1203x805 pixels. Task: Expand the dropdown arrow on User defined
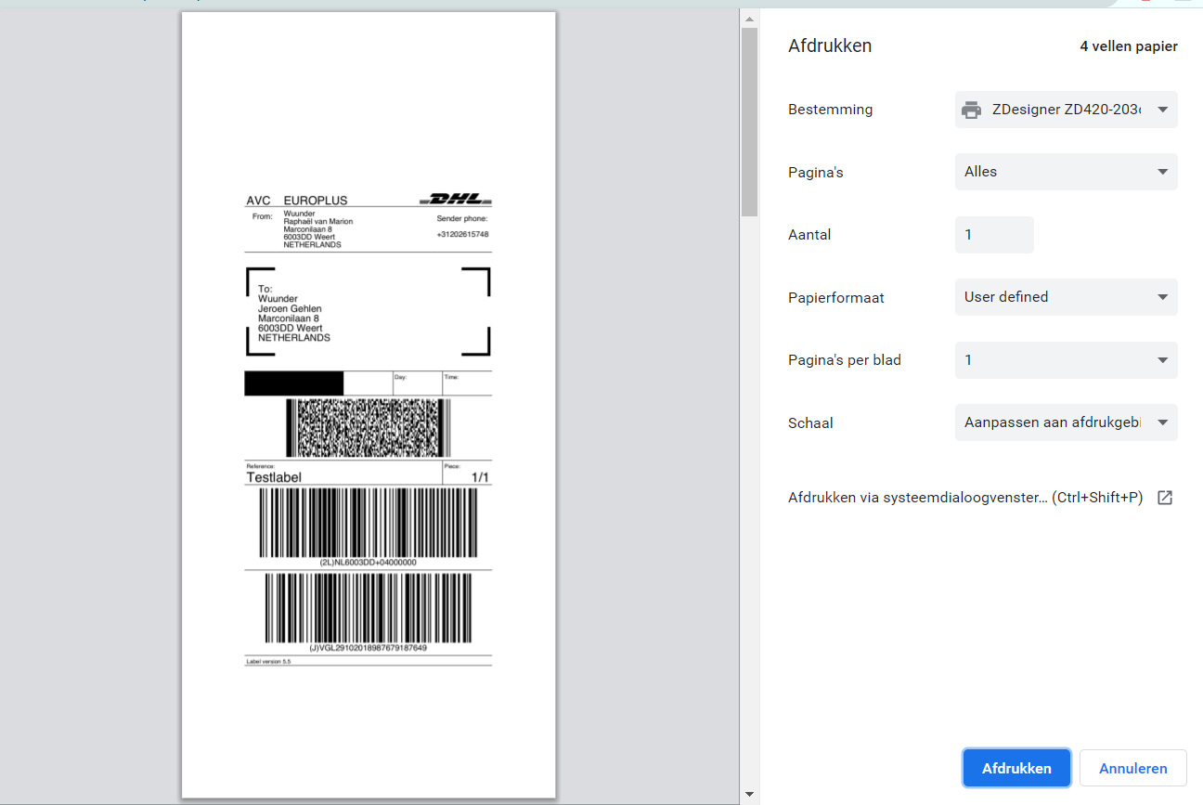click(1162, 296)
